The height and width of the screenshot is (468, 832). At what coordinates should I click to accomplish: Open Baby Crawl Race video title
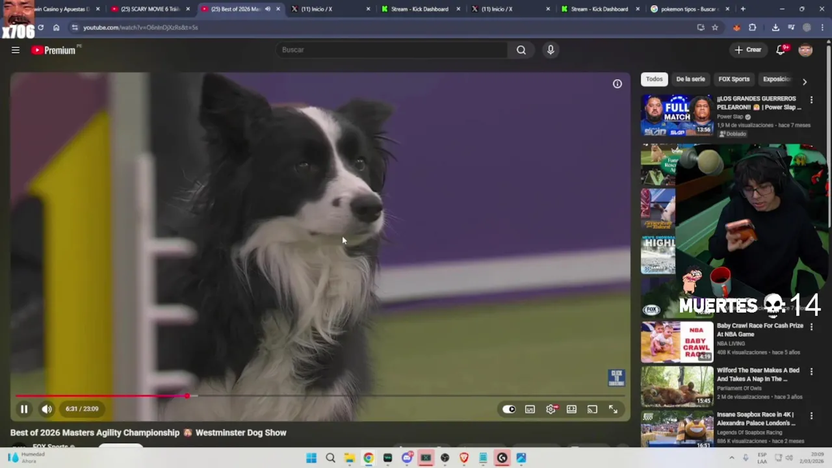[760, 330]
